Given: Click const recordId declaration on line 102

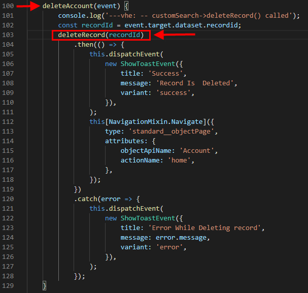Looking at the screenshot, I should (x=85, y=25).
